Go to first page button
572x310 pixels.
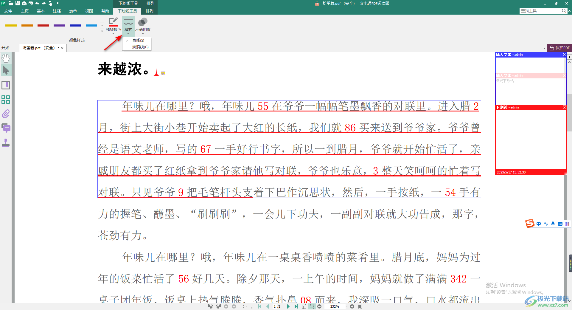pyautogui.click(x=260, y=306)
